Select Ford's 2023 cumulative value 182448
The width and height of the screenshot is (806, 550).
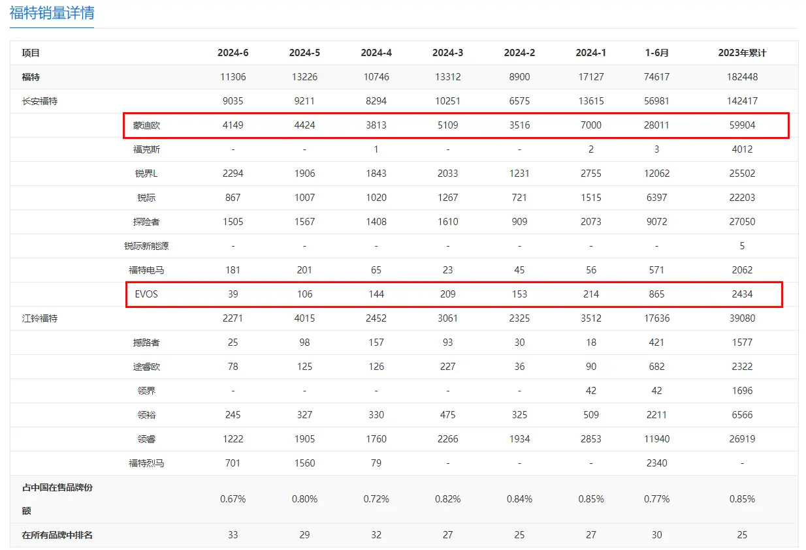pos(742,77)
